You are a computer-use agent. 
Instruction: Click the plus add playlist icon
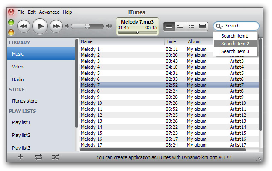coord(20,157)
